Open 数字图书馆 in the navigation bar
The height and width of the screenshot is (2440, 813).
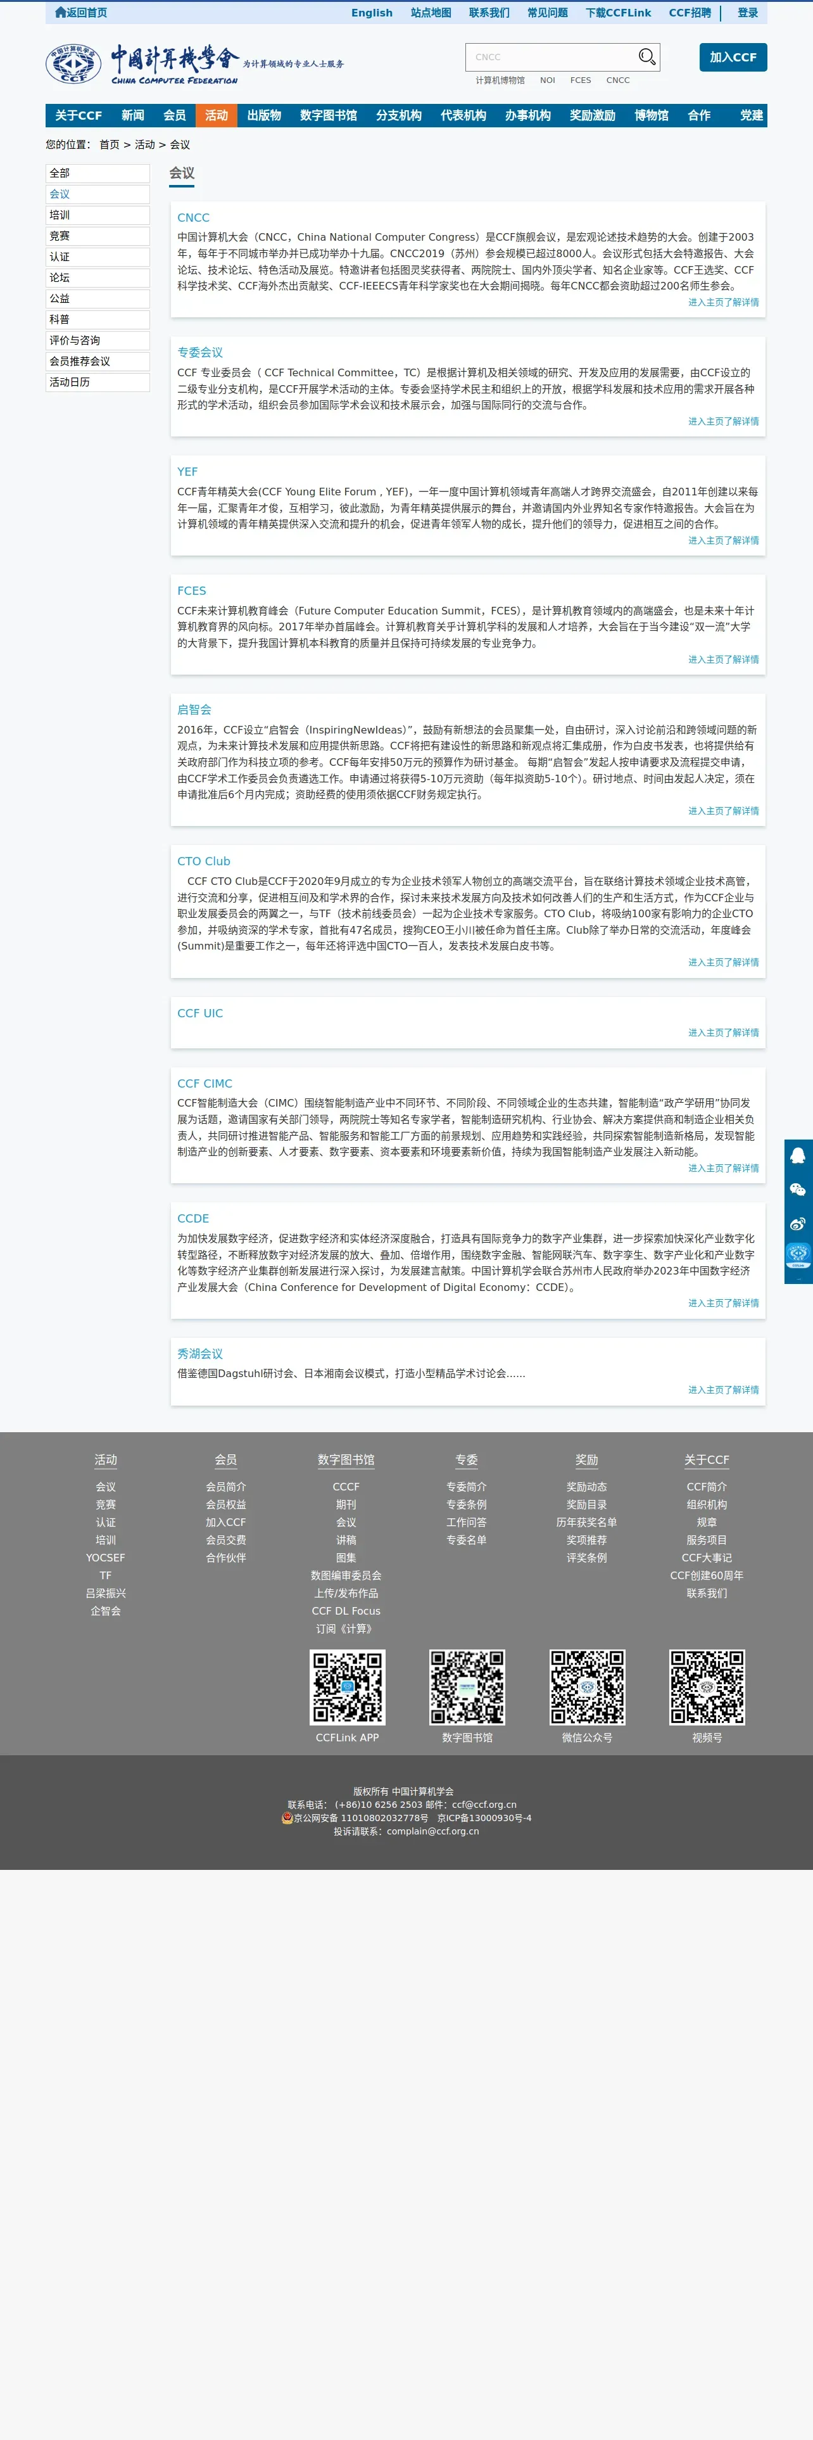pos(329,115)
